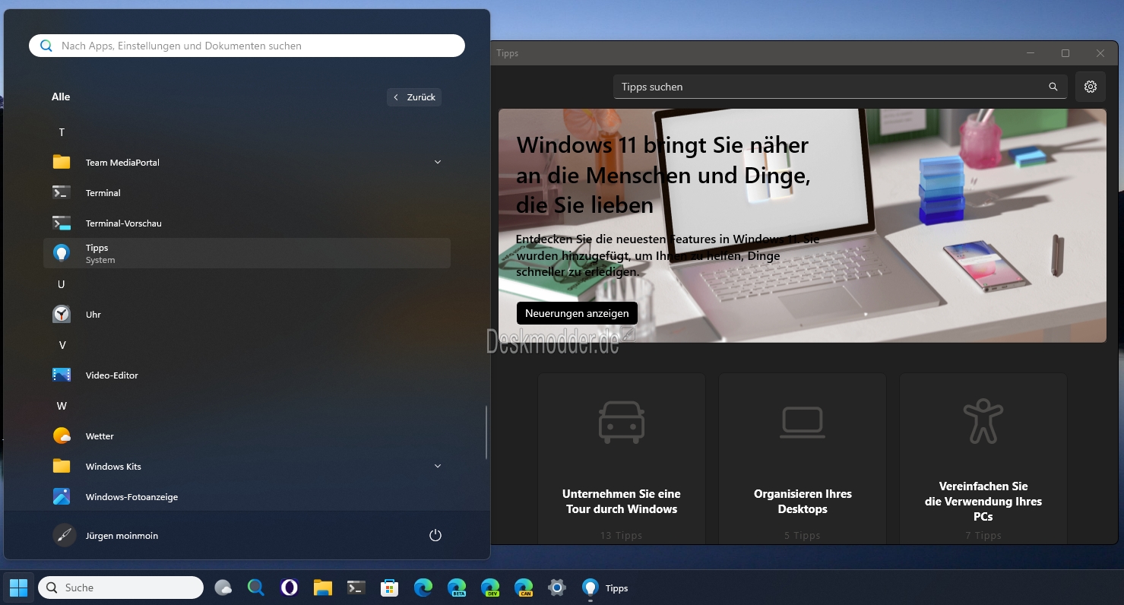Open the Terminal app from the list
The image size is (1124, 605).
pos(247,192)
